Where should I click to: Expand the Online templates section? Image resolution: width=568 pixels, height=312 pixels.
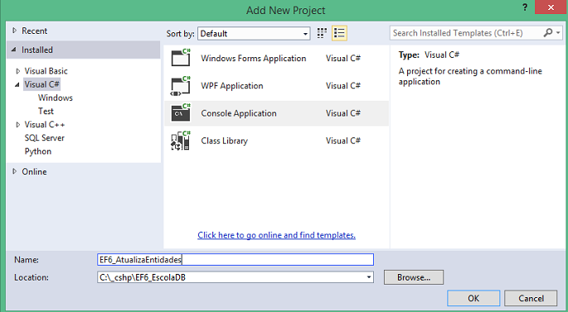(x=14, y=171)
